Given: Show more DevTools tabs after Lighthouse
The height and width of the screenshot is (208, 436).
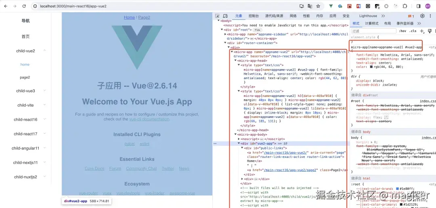Looking at the screenshot, I should coord(383,16).
